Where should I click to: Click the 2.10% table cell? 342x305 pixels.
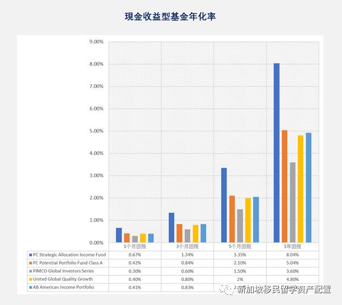pyautogui.click(x=240, y=263)
